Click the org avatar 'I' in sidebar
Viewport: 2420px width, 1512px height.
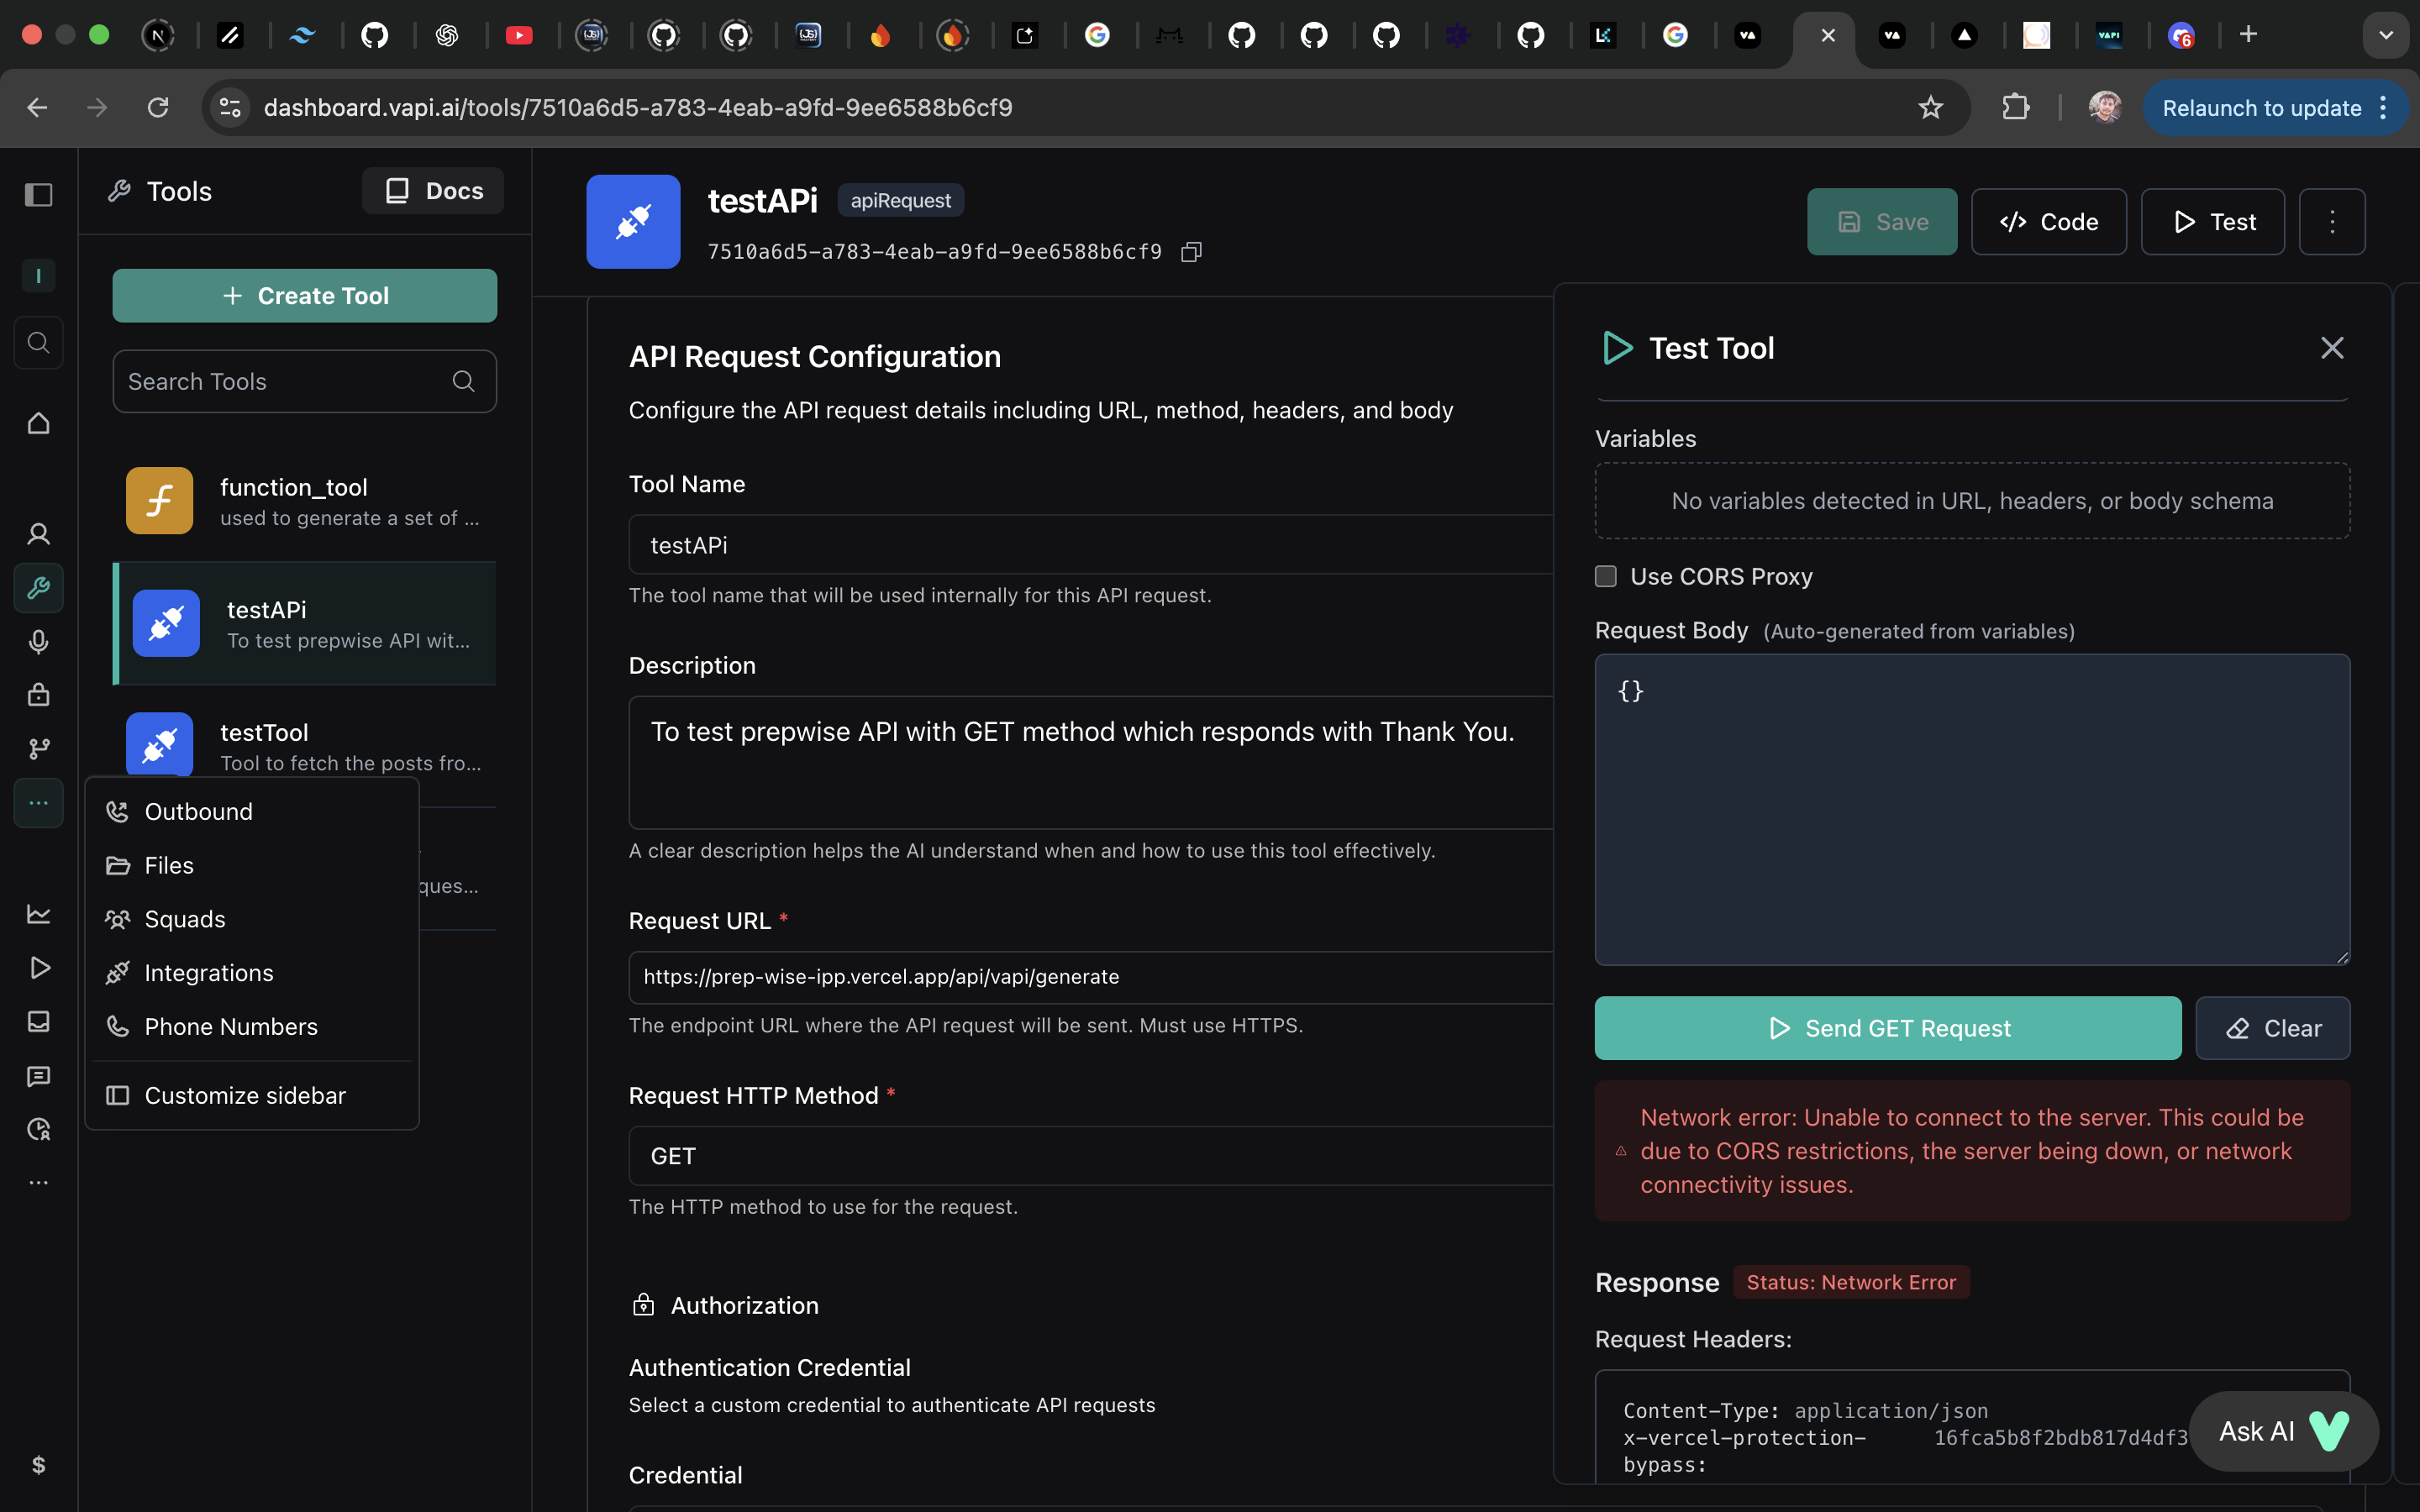[x=38, y=276]
